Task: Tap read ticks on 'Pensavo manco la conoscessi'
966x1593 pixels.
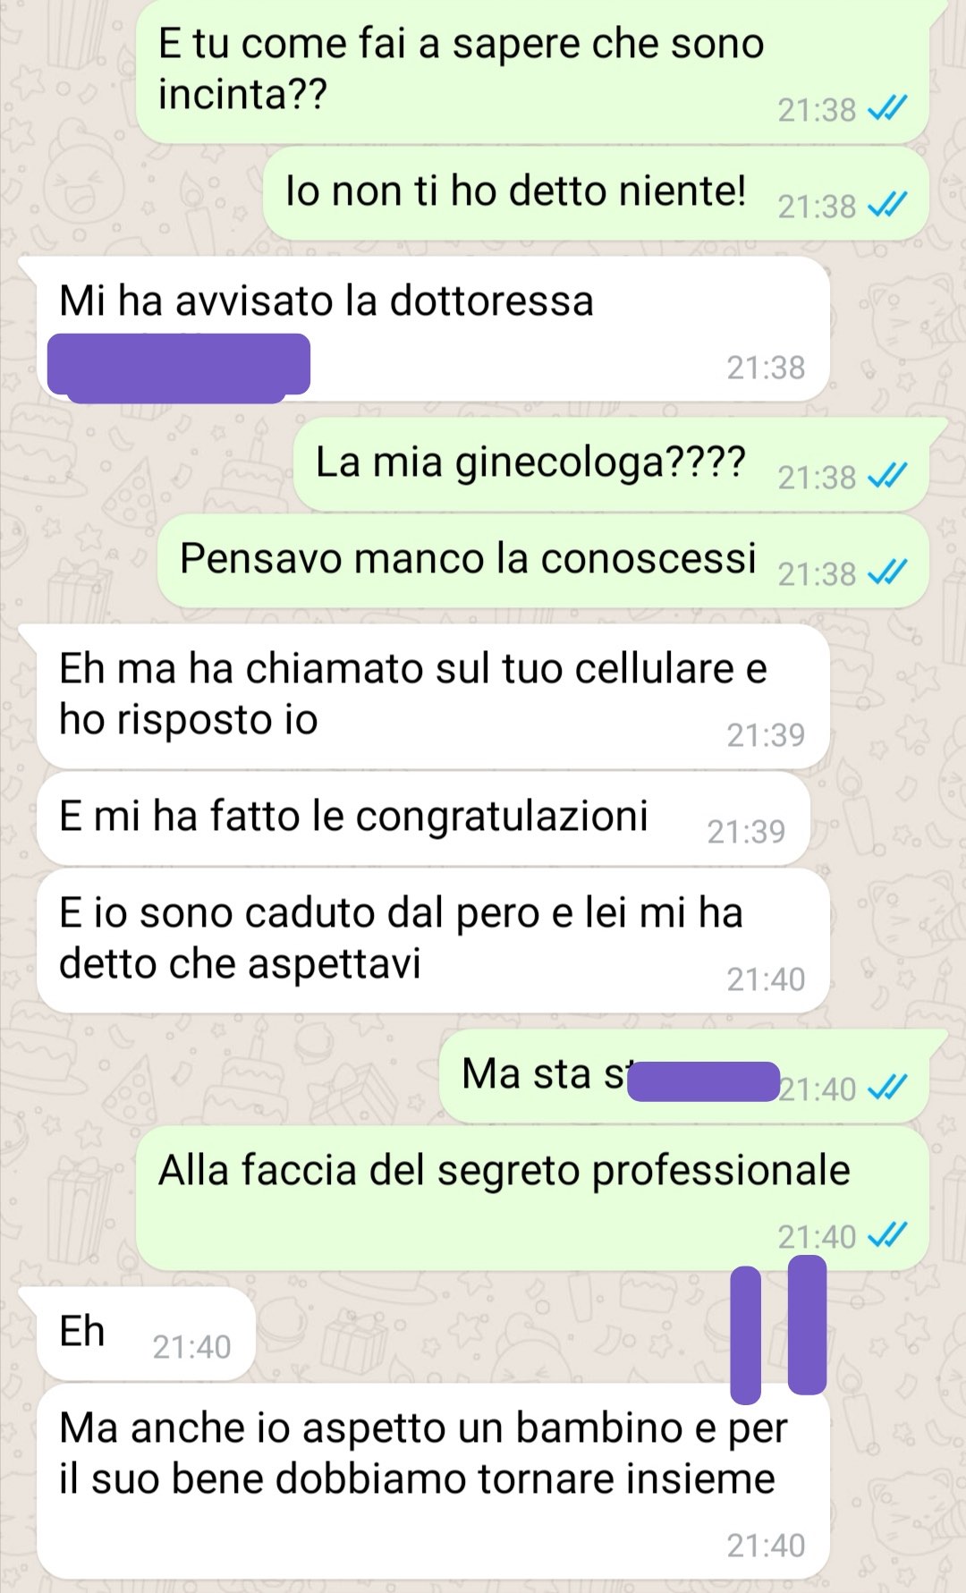Action: coord(888,573)
